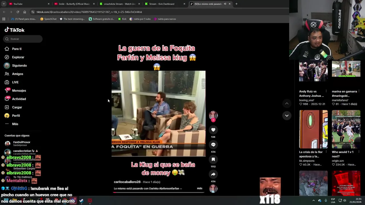Open options menu for Andy Ruiz video
The image size is (365, 205).
click(x=326, y=91)
